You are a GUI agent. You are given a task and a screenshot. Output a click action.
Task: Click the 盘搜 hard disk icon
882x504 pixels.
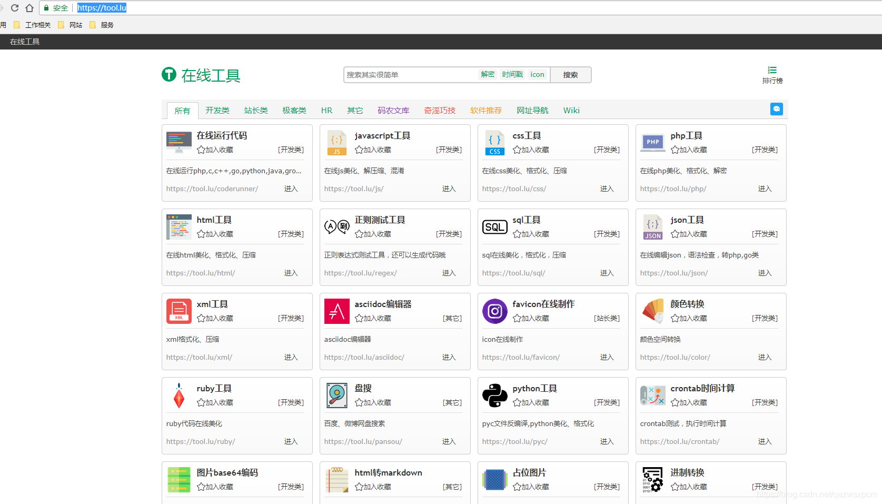pyautogui.click(x=337, y=396)
